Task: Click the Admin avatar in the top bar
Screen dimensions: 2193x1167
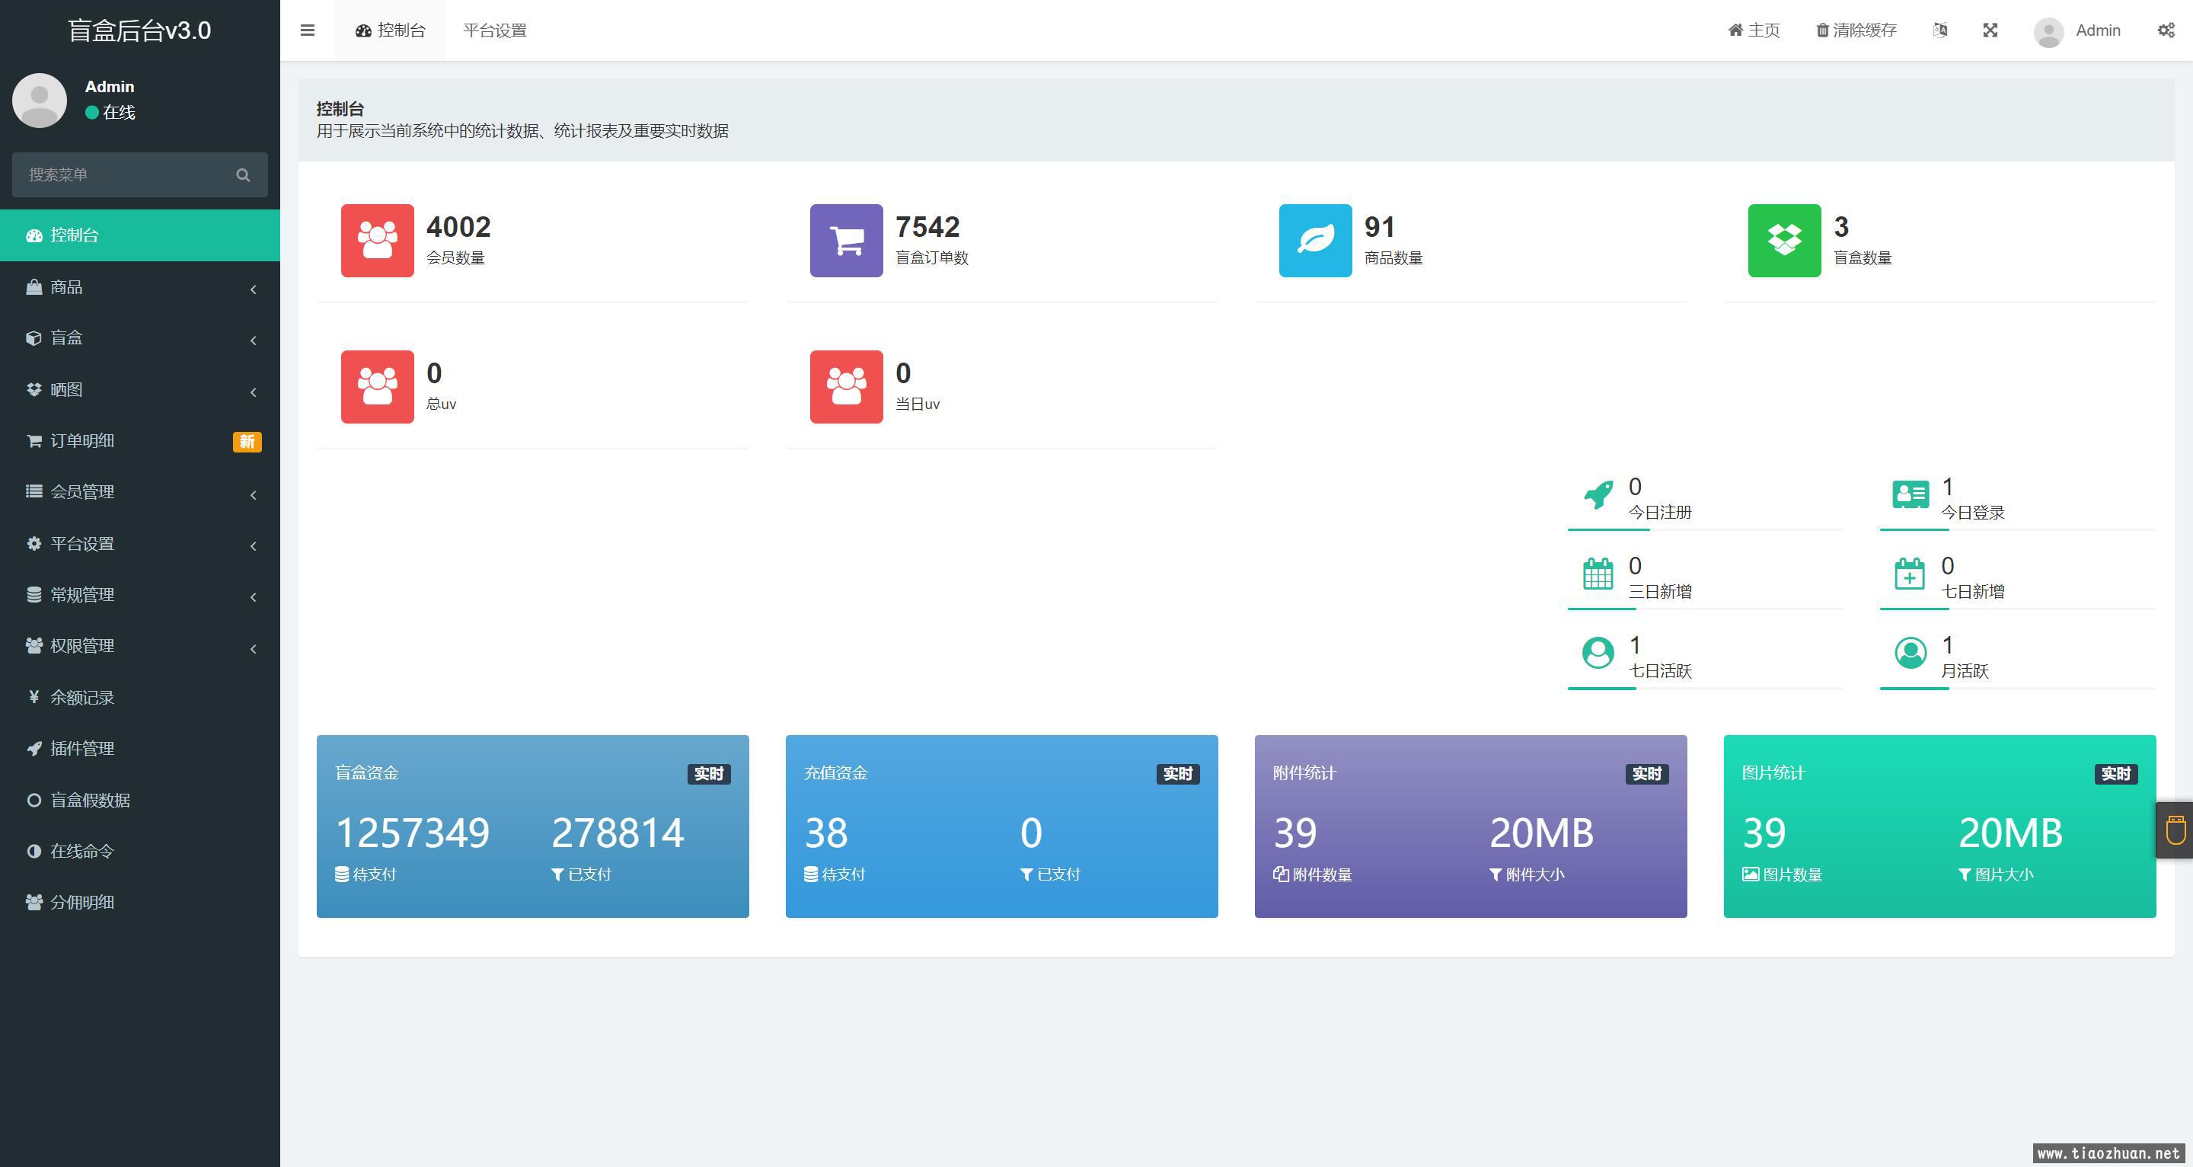Action: click(x=2048, y=31)
